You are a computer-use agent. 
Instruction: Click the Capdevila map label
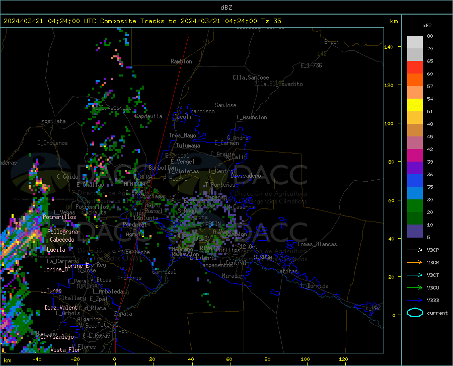coord(149,116)
